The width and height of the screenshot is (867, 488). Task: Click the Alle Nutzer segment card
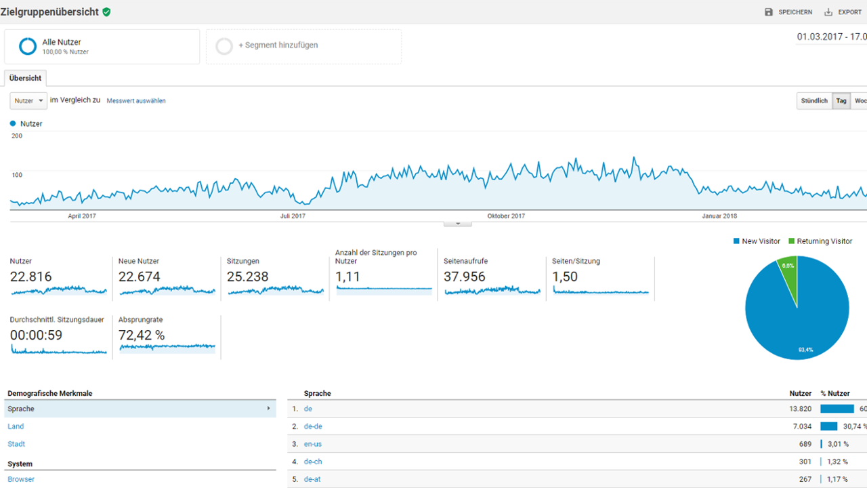click(102, 46)
